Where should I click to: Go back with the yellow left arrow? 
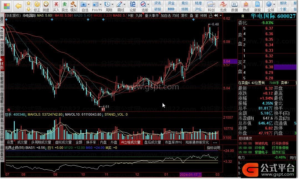(x=19, y=6)
